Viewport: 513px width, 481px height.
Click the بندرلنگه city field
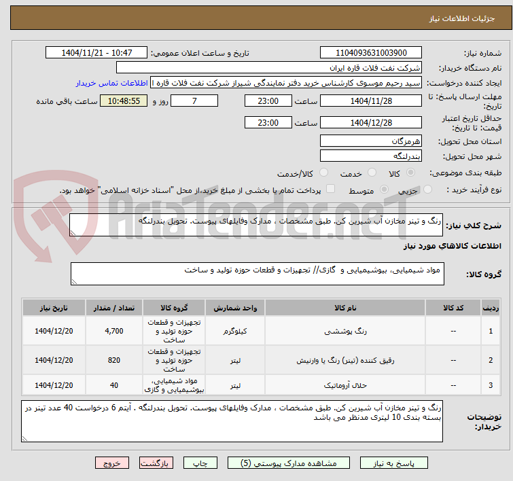371,156
